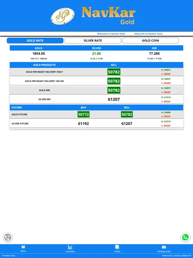The width and height of the screenshot is (193, 258).
Task: Click the 'GOLD 999 READY DELIVERY ONLY' label
Action: 44,72
